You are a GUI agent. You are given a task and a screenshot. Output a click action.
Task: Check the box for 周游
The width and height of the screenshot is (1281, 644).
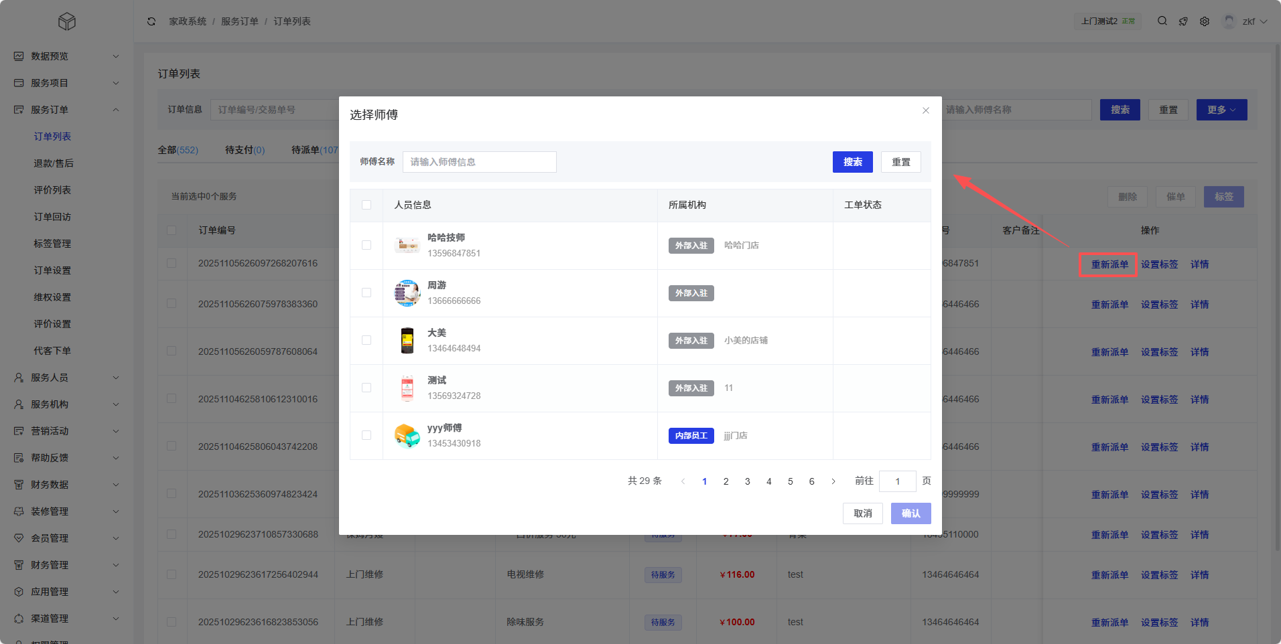pyautogui.click(x=366, y=293)
